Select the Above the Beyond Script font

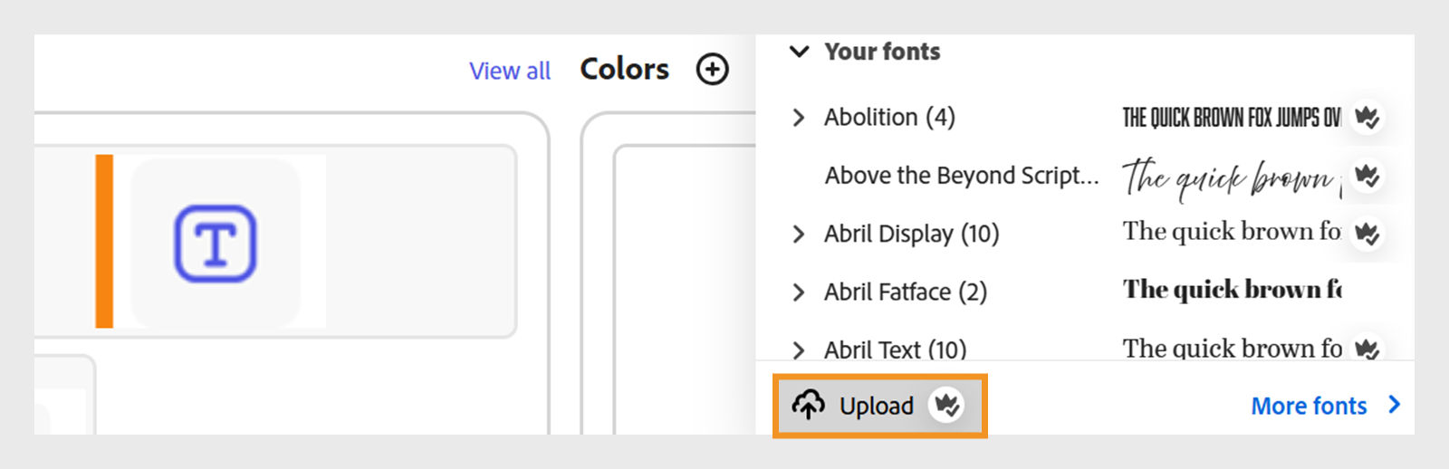click(x=961, y=176)
